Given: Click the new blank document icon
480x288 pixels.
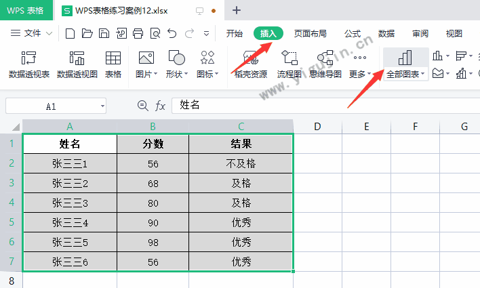Looking at the screenshot, I should pos(70,33).
